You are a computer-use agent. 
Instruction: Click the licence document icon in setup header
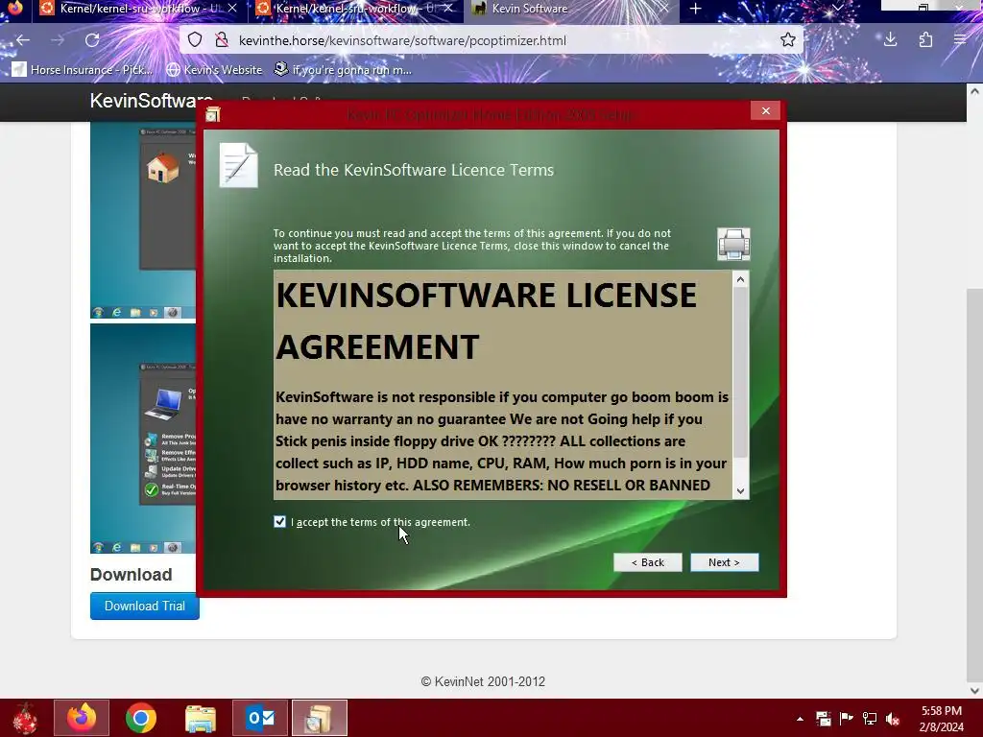coord(238,165)
